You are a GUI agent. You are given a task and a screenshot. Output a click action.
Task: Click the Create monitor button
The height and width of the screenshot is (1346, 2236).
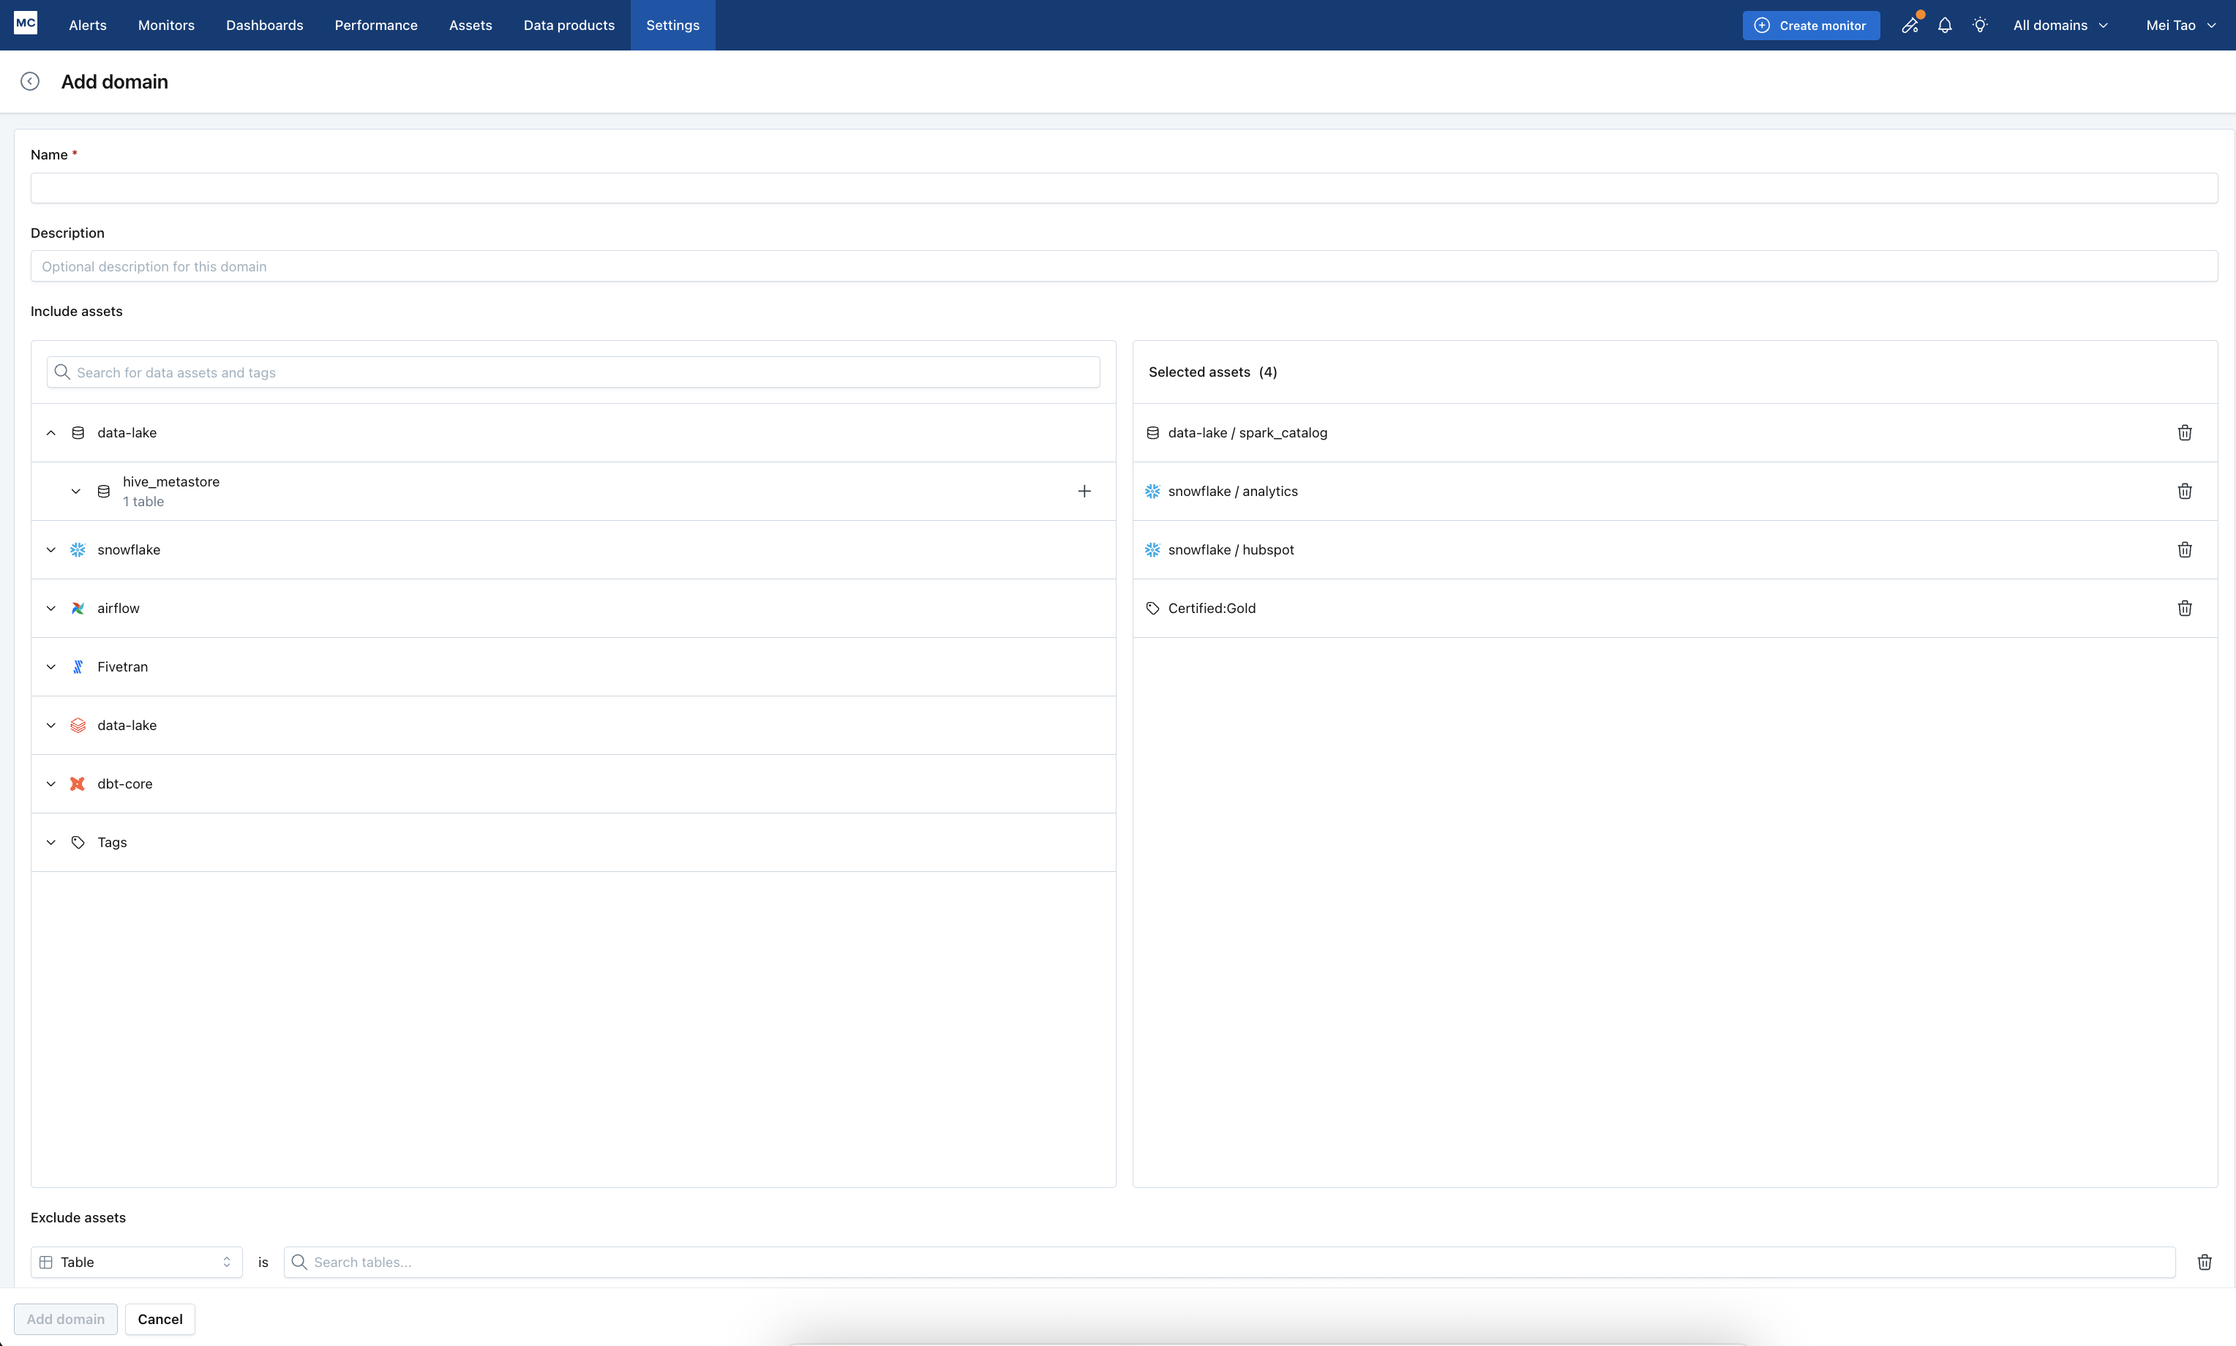[x=1811, y=26]
